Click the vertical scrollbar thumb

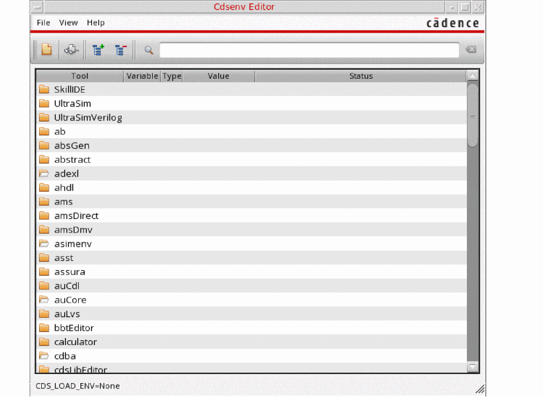click(x=473, y=116)
